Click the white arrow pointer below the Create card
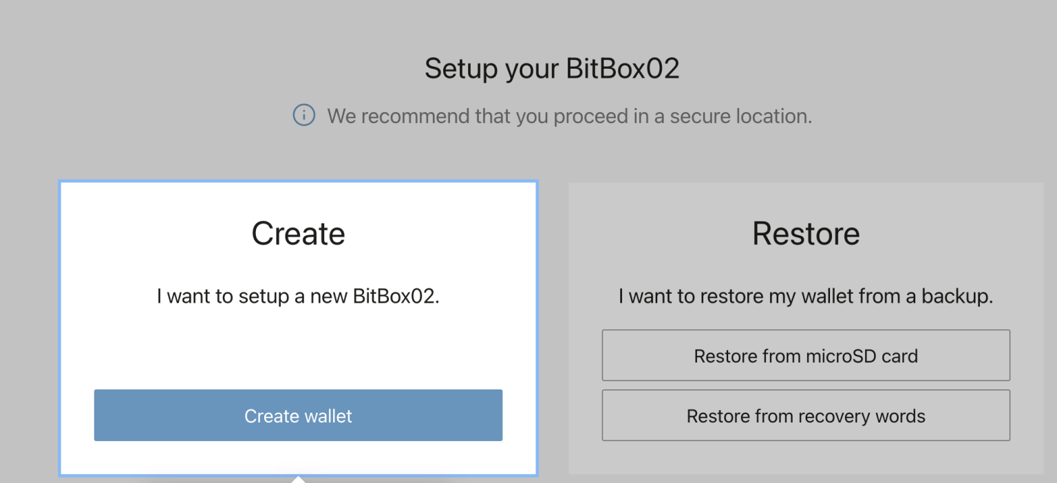The image size is (1057, 483). pos(298,478)
